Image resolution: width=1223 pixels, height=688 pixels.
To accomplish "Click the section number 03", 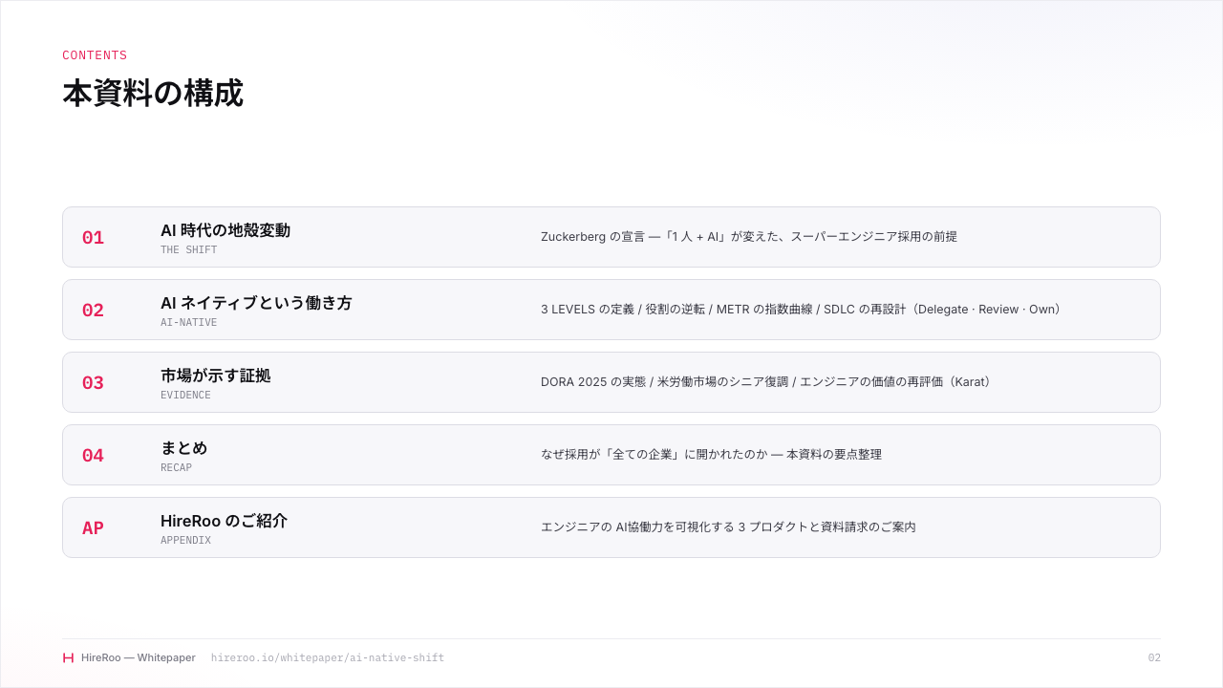I will click(93, 383).
